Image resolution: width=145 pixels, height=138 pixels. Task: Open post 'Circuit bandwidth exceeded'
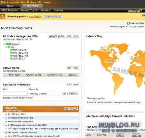tap(21, 118)
